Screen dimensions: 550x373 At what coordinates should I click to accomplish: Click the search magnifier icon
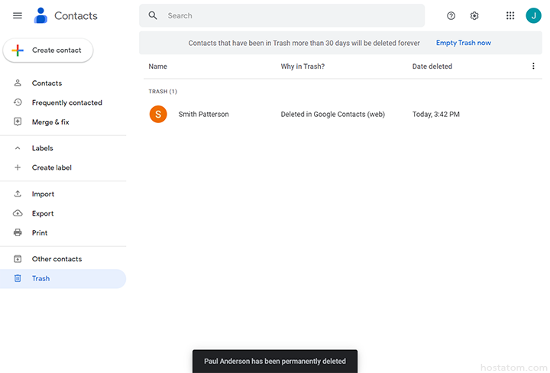(153, 15)
